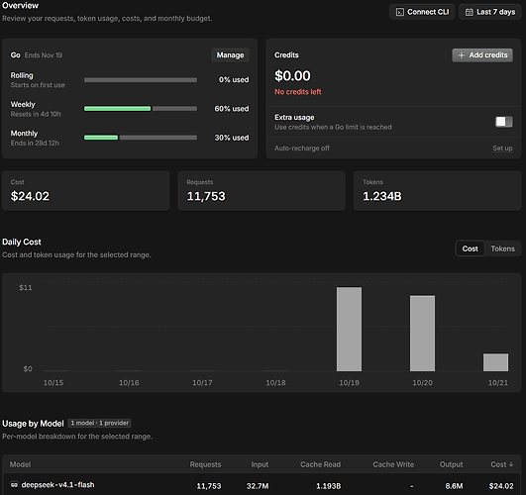Click the $11 axis label

click(x=26, y=287)
